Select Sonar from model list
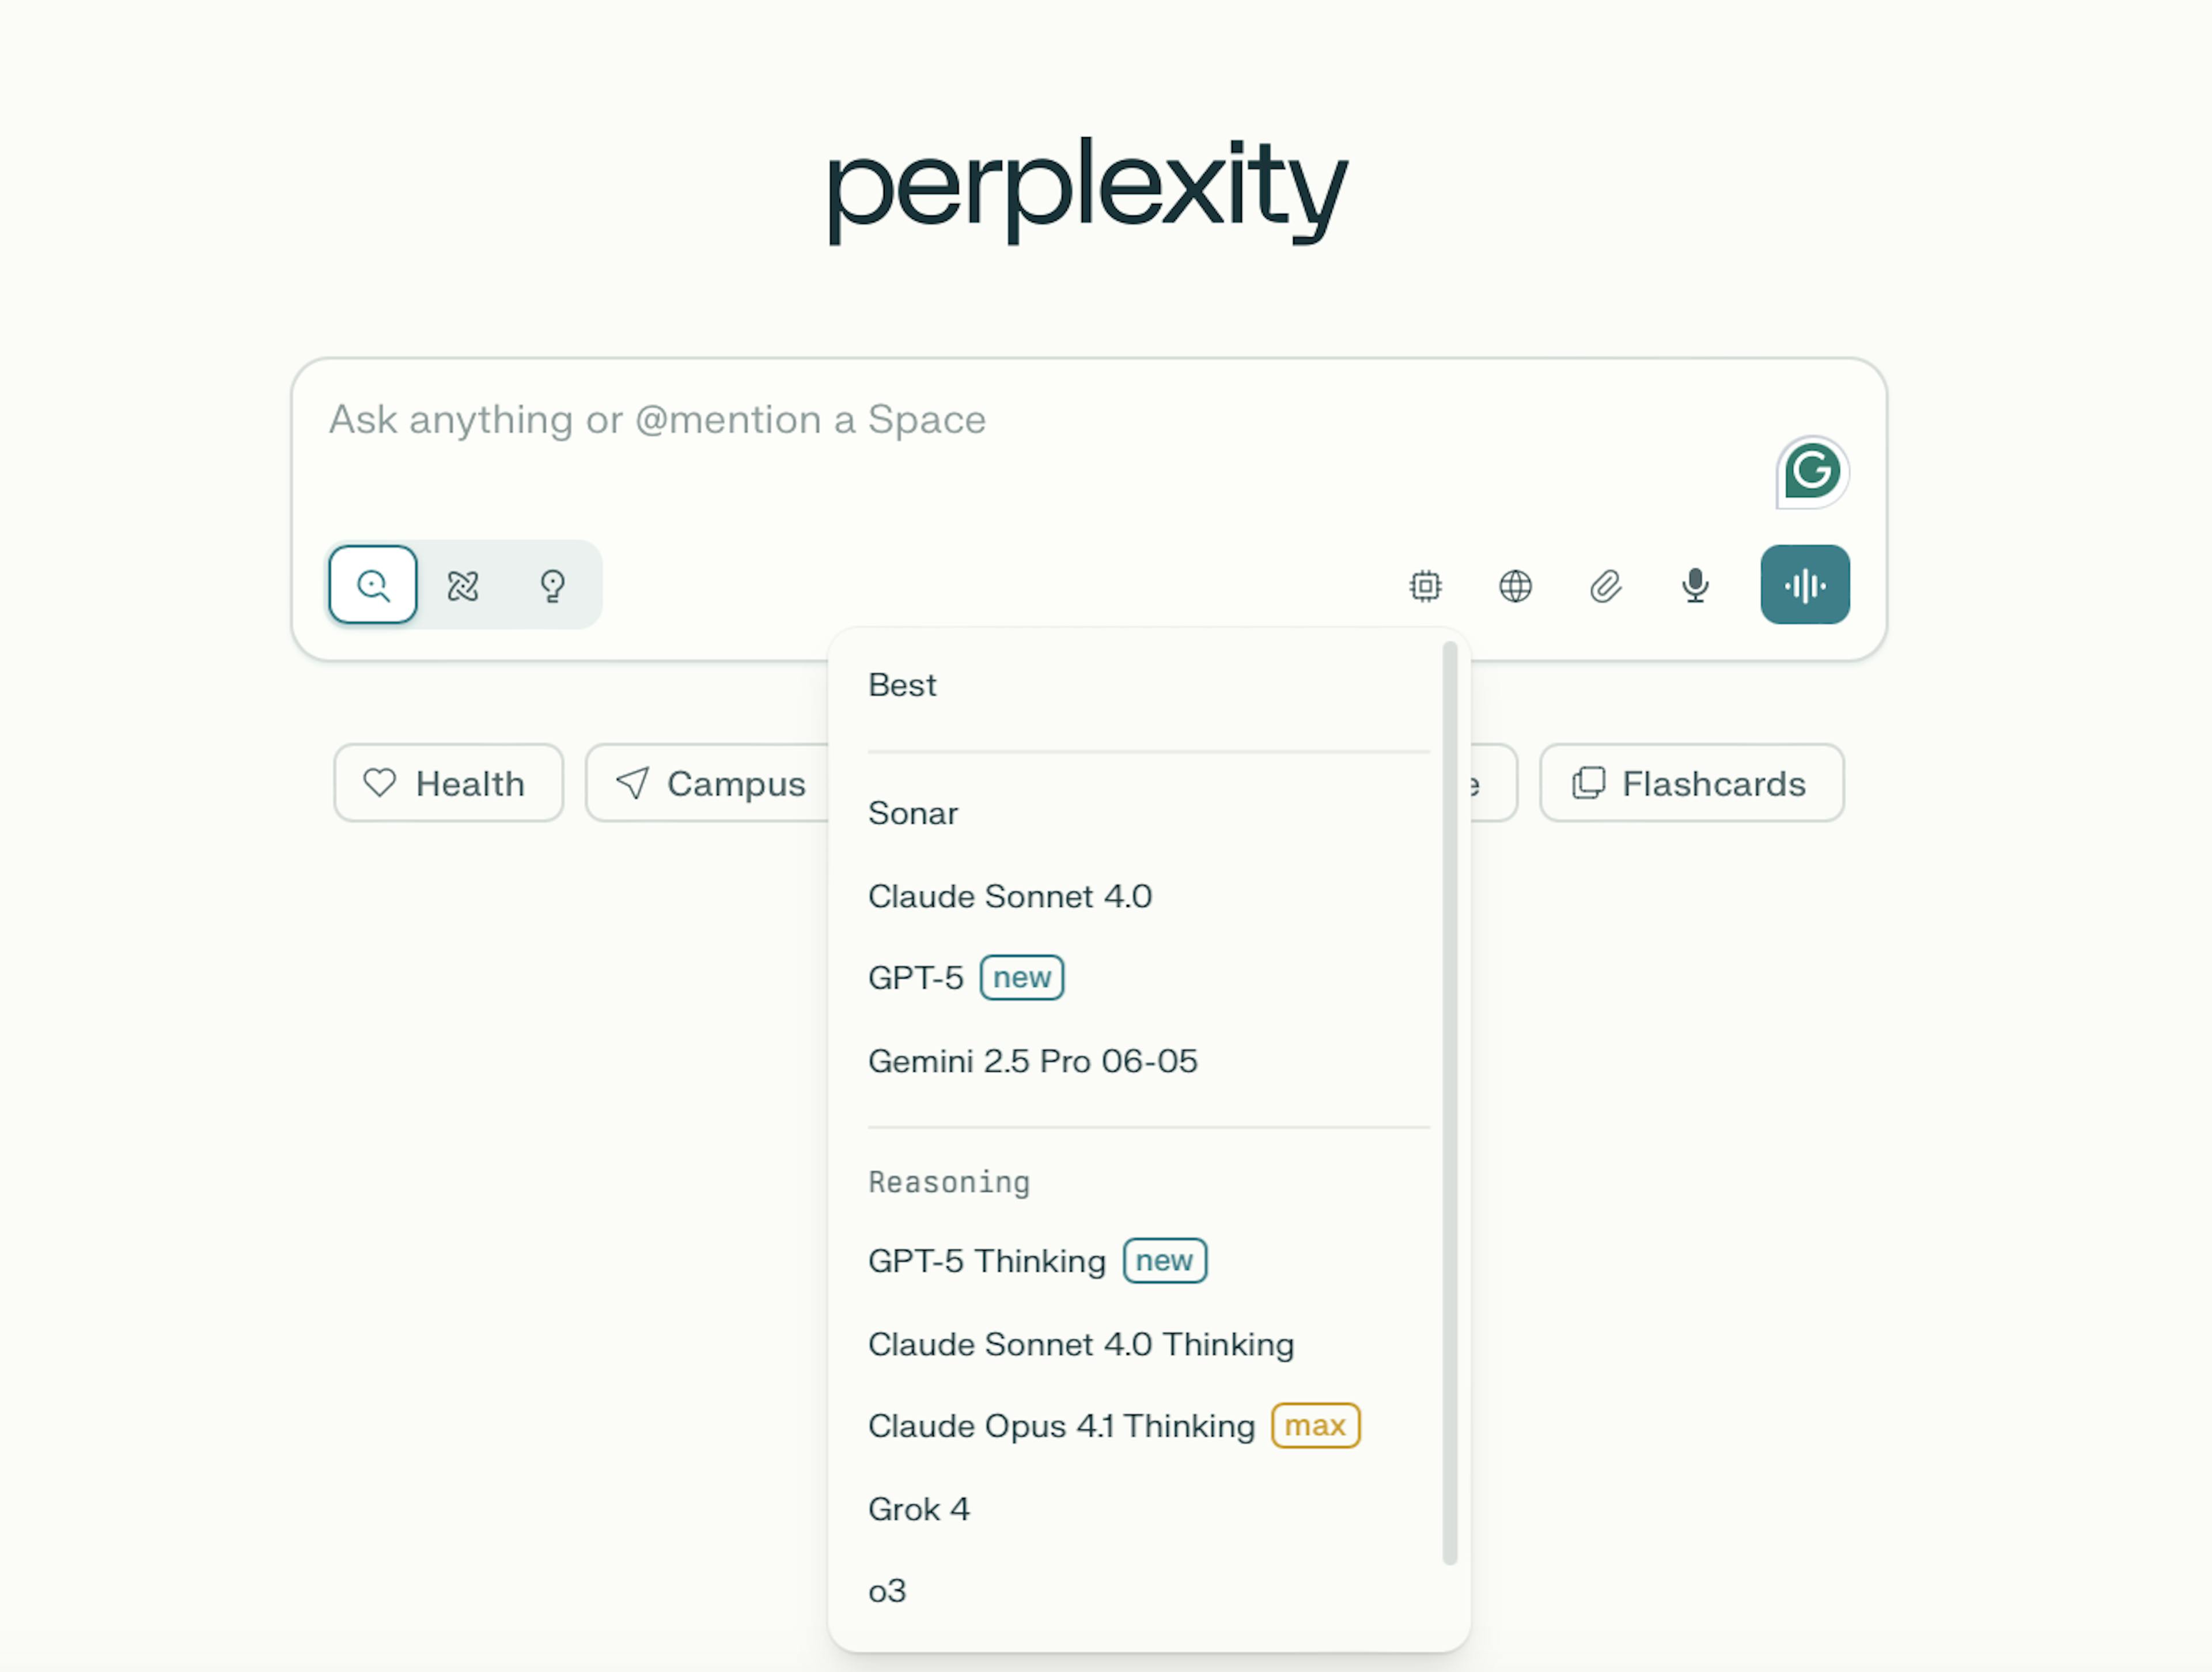2212x1672 pixels. coord(913,813)
